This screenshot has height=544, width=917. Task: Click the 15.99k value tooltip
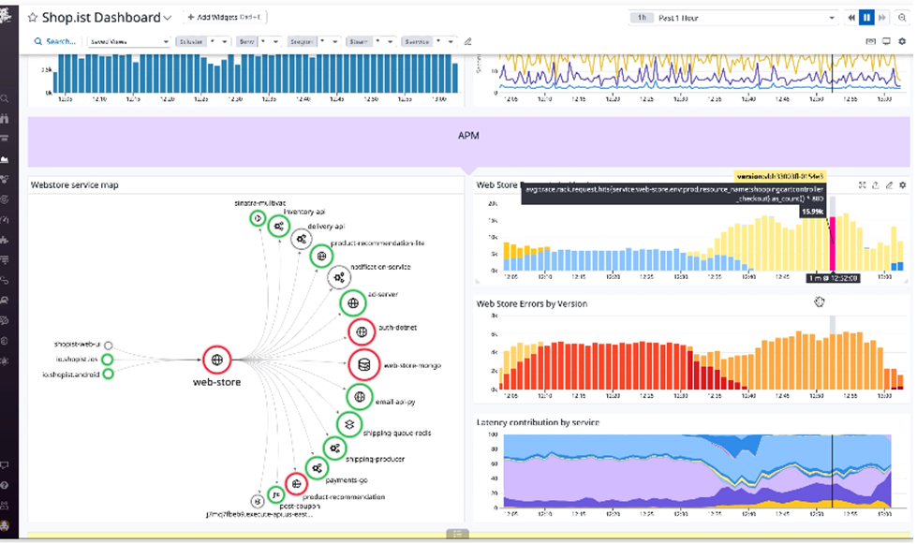(812, 212)
